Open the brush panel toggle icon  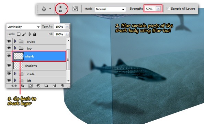click(75, 9)
